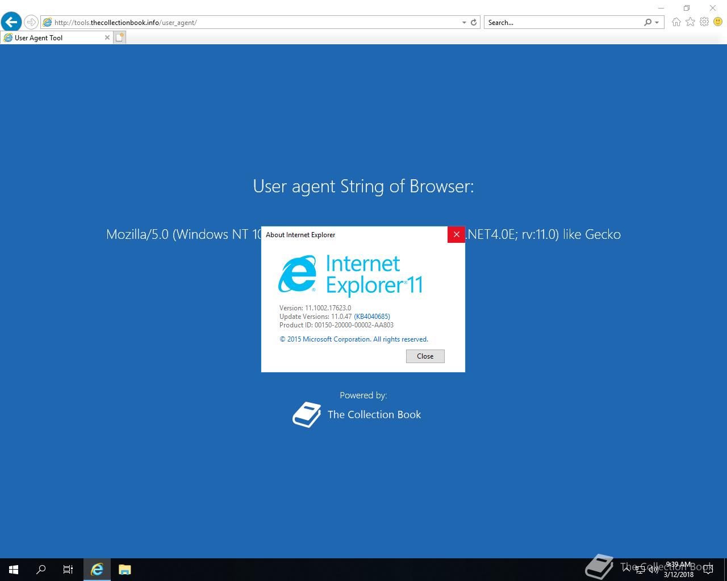
Task: Open the search provider dropdown arrow
Action: (x=657, y=23)
